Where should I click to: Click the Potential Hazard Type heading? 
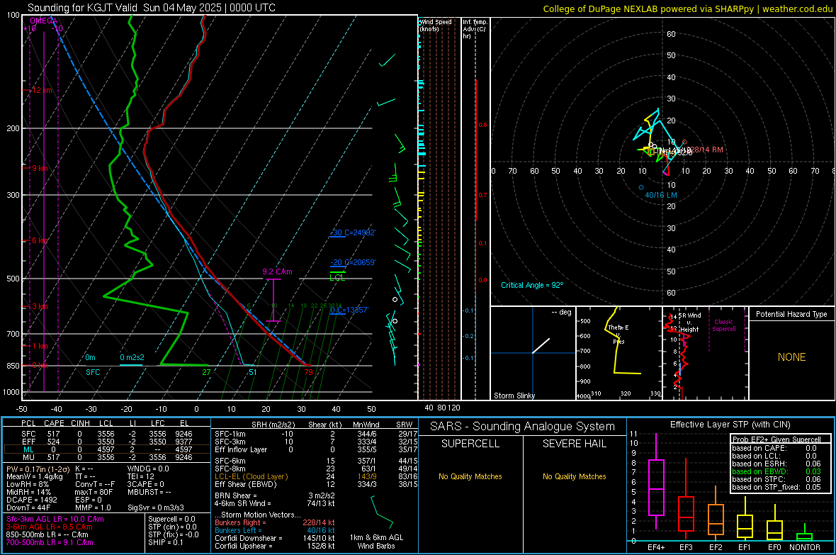792,314
